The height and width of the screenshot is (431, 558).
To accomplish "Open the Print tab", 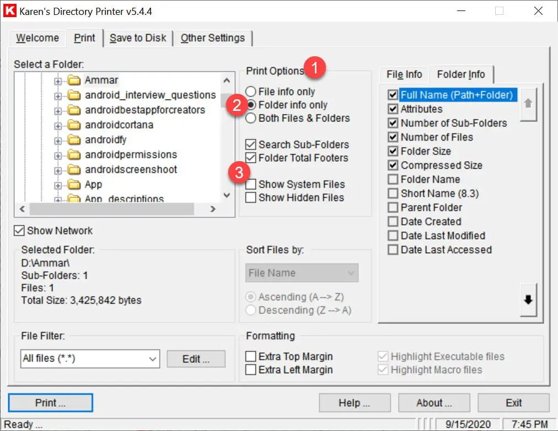I will click(x=84, y=38).
